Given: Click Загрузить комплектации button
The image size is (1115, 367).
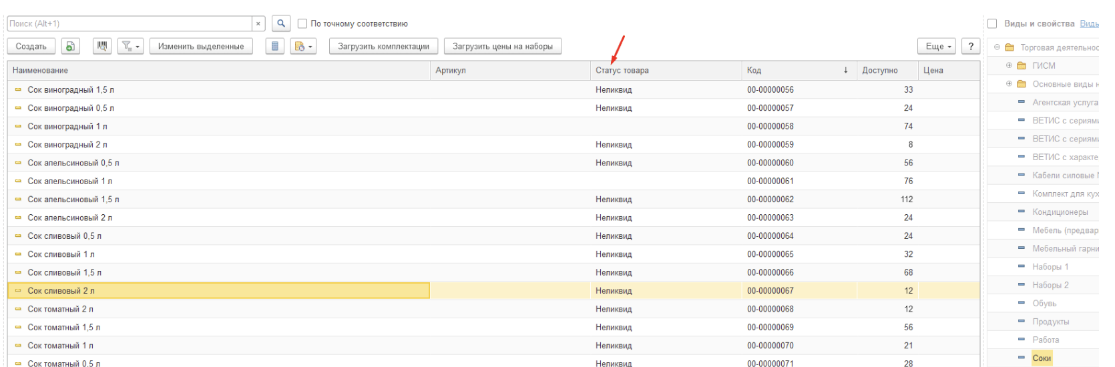Looking at the screenshot, I should click(x=383, y=46).
